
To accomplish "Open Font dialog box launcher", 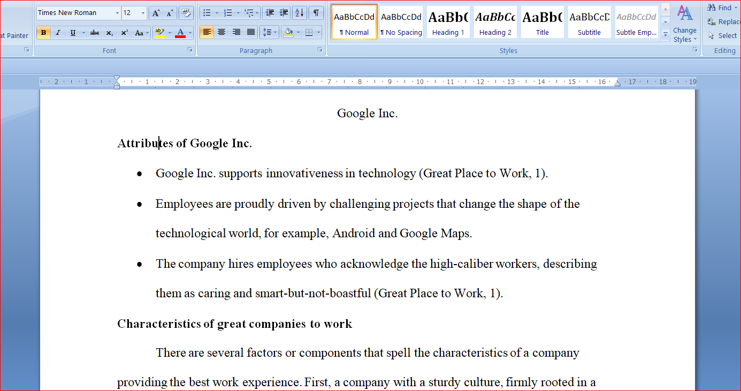I will point(190,50).
